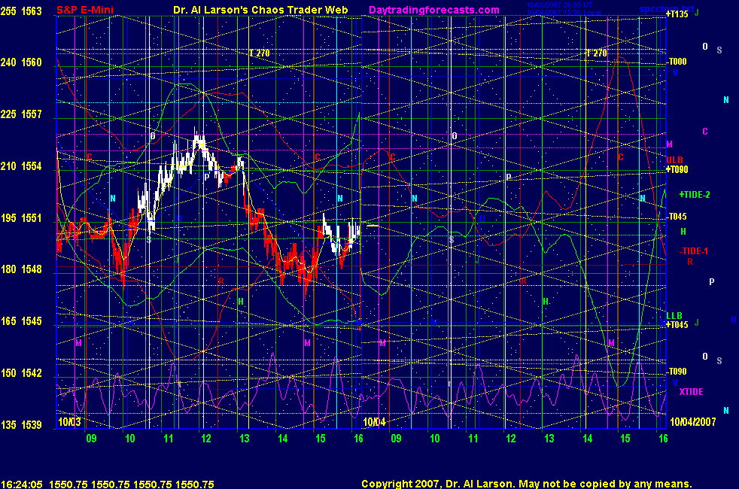Click the '180 1548' price axis label
The height and width of the screenshot is (489, 739).
[21, 269]
